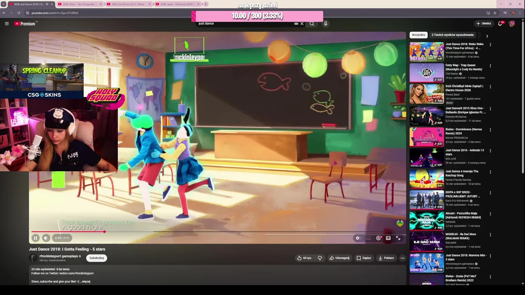525x295 pixels.
Task: Select the Wszystkie filter chip
Action: point(418,35)
